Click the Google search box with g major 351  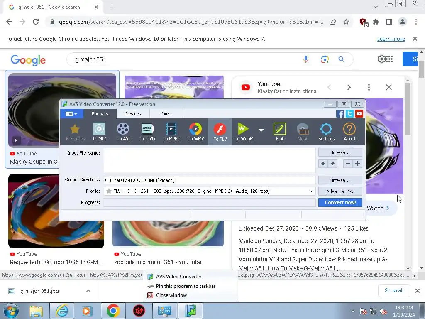(x=187, y=59)
